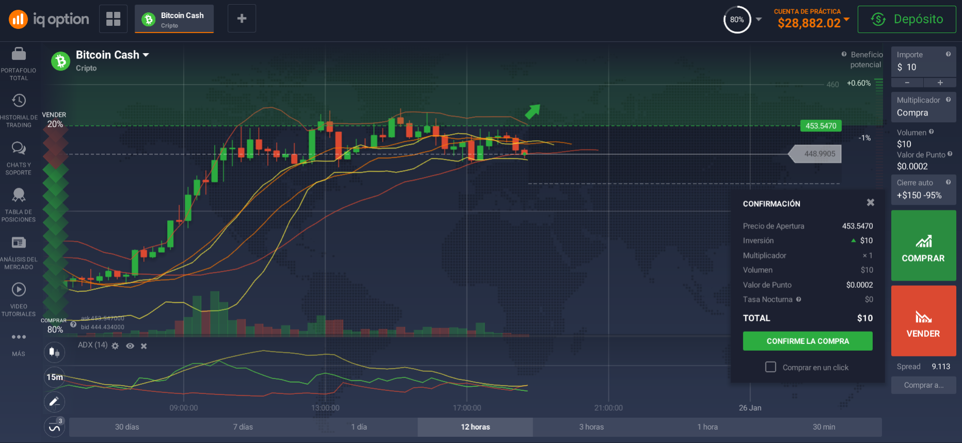The width and height of the screenshot is (962, 443).
Task: Click the Spread 9.113 value
Action: pos(941,367)
